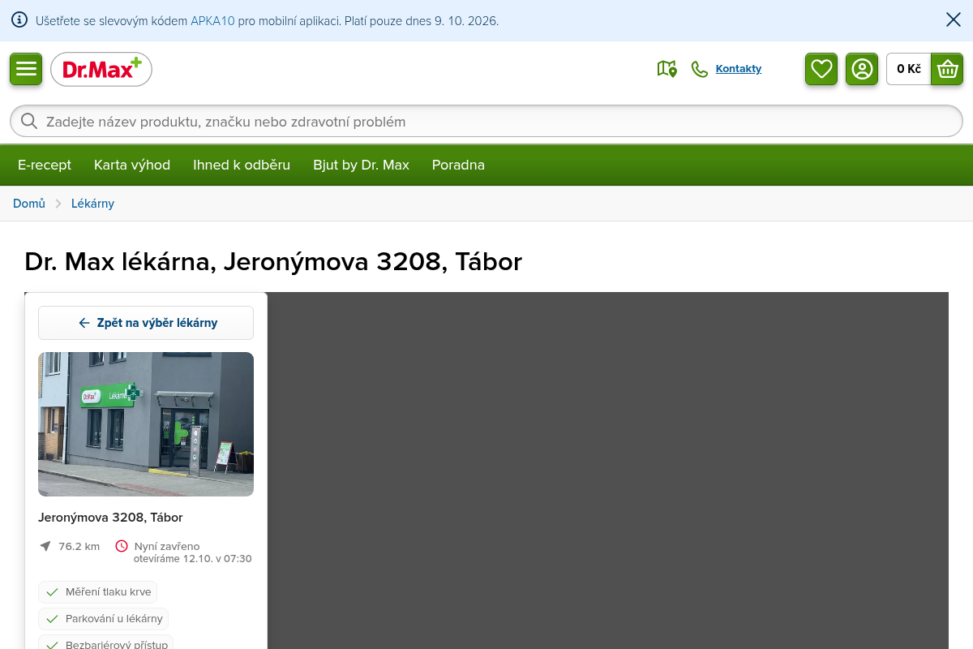
Task: Go to the Poradna section
Action: 458,165
